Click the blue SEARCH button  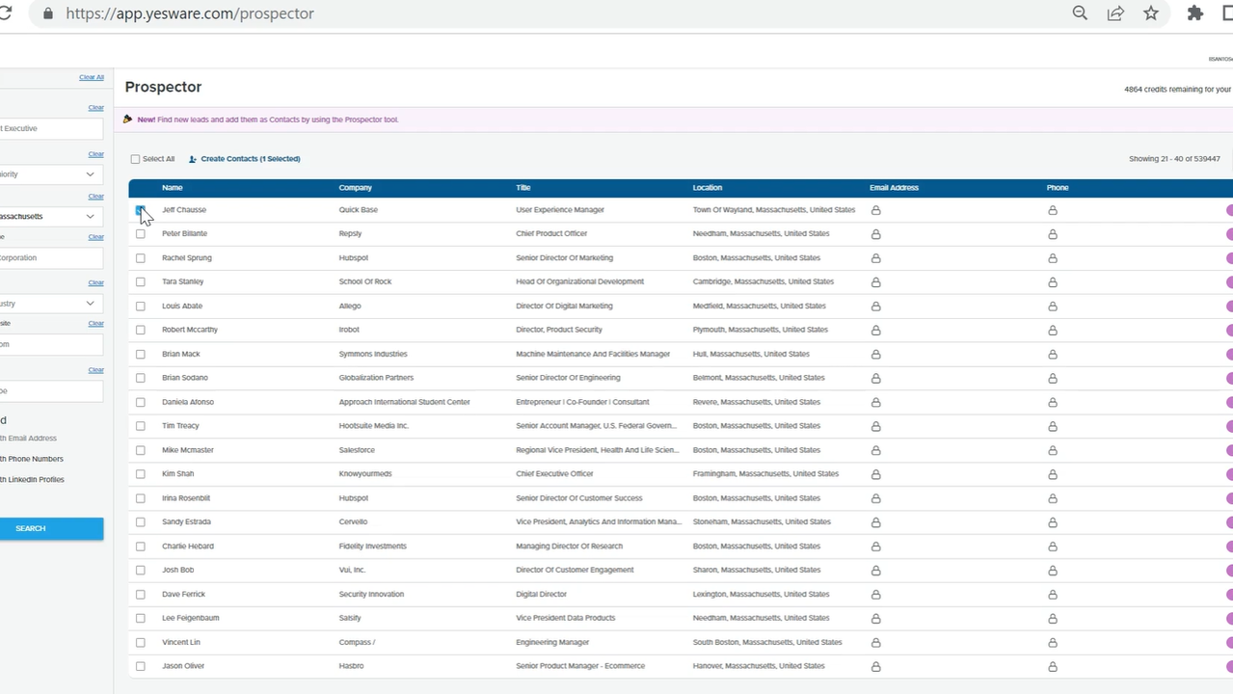click(50, 528)
